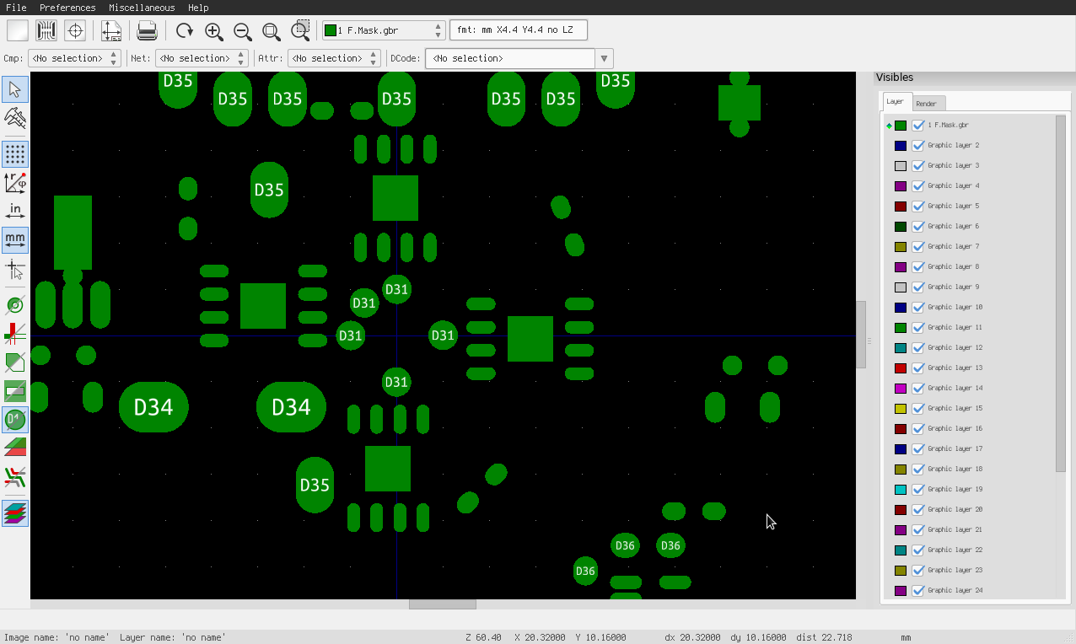The image size is (1076, 644).
Task: Open the Net selection dropdown
Action: [x=201, y=58]
